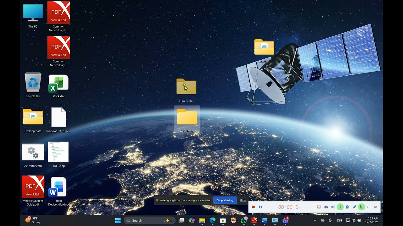Open Microsoft Edge from the taskbar
The height and width of the screenshot is (226, 403).
pyautogui.click(x=213, y=220)
